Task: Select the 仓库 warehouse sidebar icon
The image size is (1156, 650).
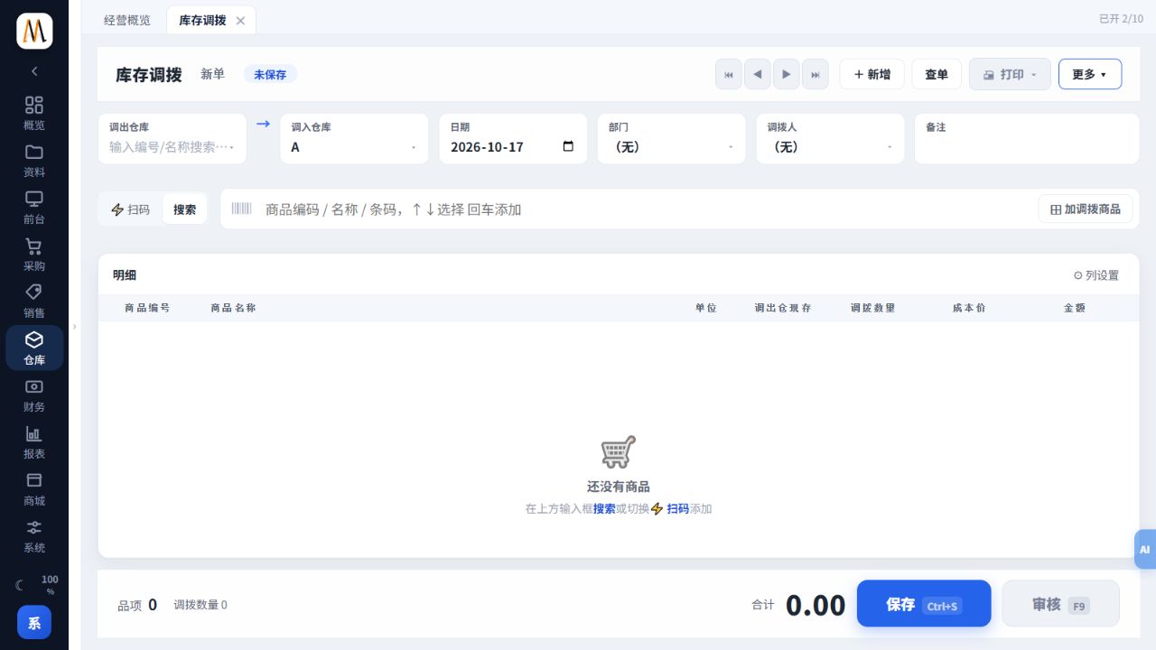Action: (34, 348)
